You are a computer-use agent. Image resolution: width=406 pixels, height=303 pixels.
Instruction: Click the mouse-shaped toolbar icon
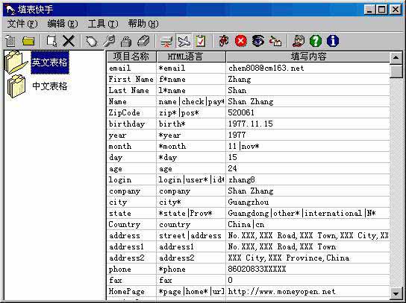click(x=91, y=41)
